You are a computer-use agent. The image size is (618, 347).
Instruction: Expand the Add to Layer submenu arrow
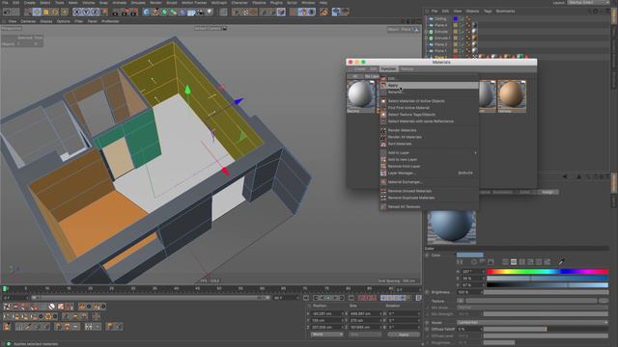click(475, 152)
